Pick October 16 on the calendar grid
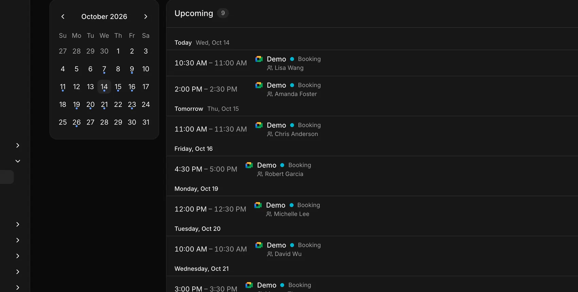The width and height of the screenshot is (578, 292). (132, 87)
